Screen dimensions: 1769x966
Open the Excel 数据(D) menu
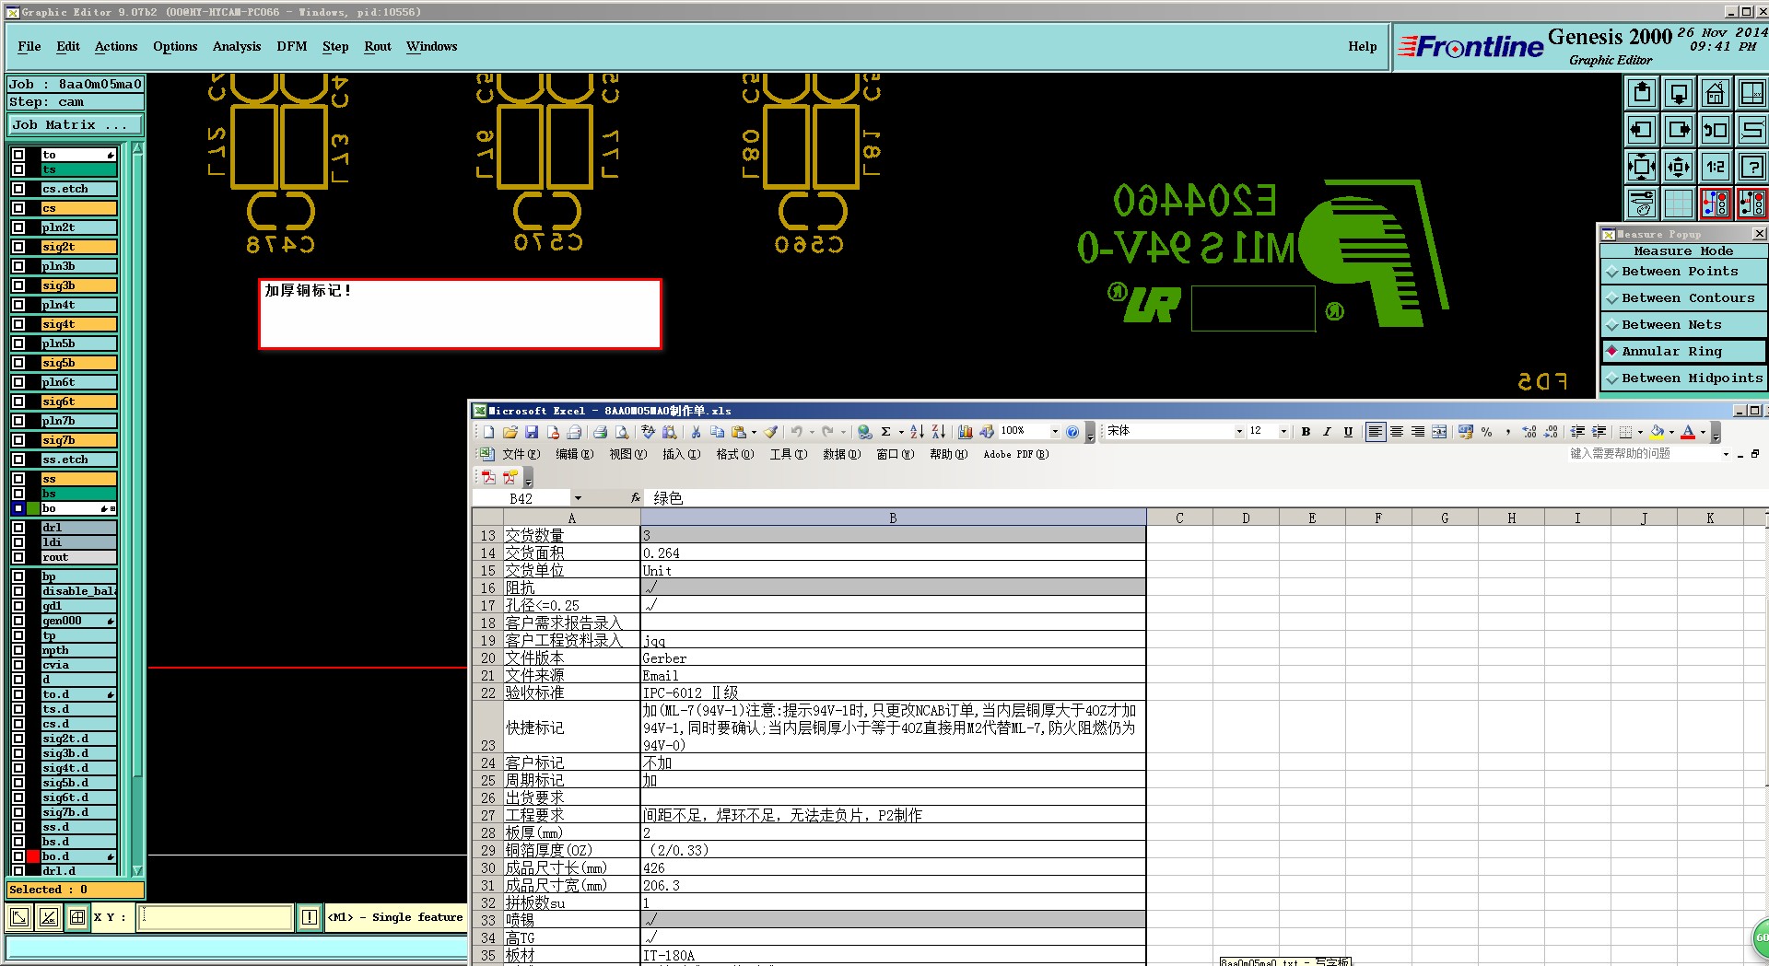coord(842,454)
